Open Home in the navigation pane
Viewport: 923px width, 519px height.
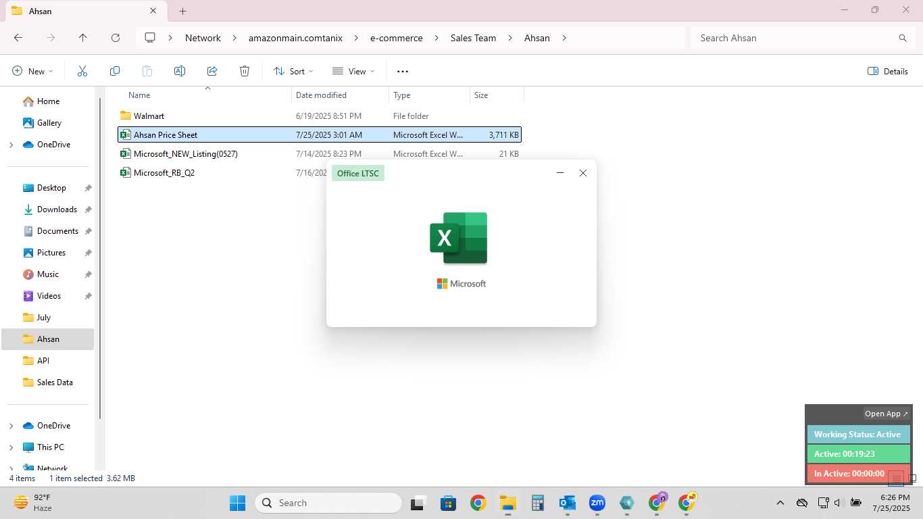point(48,101)
